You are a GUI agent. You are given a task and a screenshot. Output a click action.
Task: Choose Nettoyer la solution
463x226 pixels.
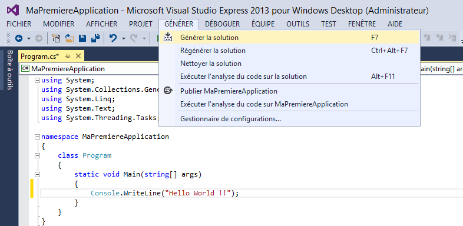289,64
